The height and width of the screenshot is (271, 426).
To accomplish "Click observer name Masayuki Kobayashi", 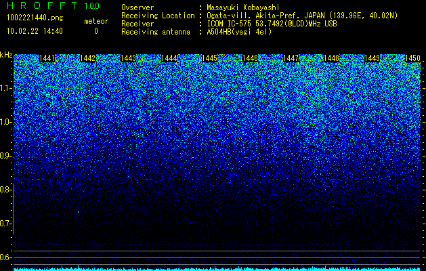I will (243, 7).
